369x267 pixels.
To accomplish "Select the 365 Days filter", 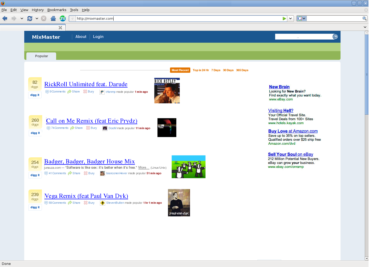I will coord(242,70).
